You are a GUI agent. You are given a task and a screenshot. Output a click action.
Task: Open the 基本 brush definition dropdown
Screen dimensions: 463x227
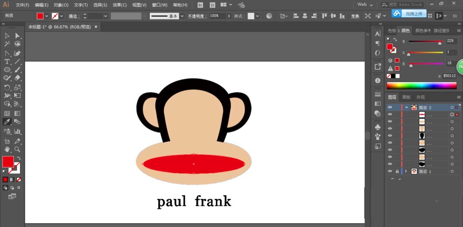[x=182, y=16]
